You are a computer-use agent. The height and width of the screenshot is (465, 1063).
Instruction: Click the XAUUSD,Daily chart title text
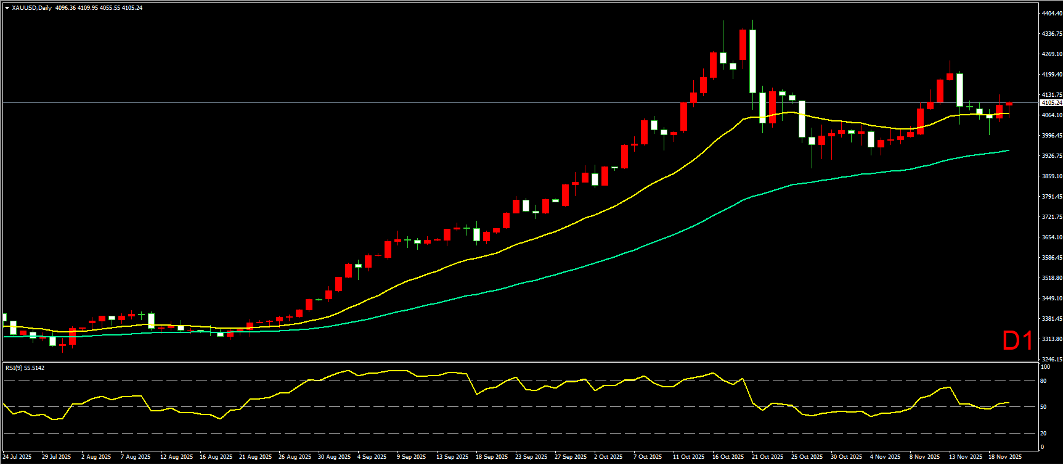[32, 8]
